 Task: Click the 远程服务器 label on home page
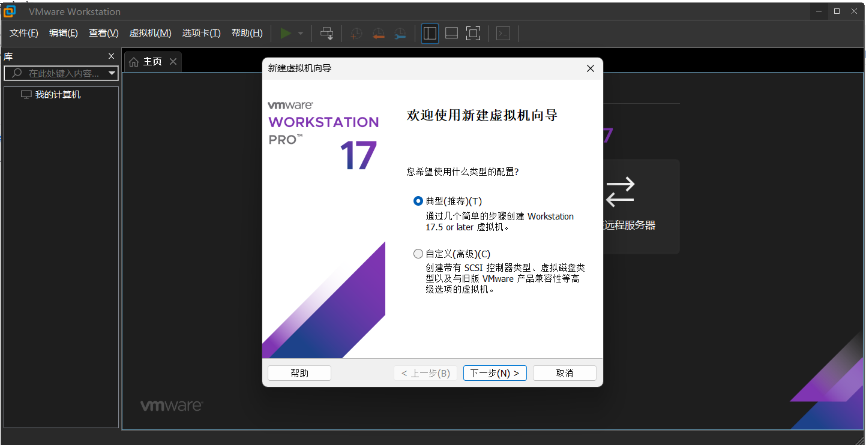tap(628, 225)
